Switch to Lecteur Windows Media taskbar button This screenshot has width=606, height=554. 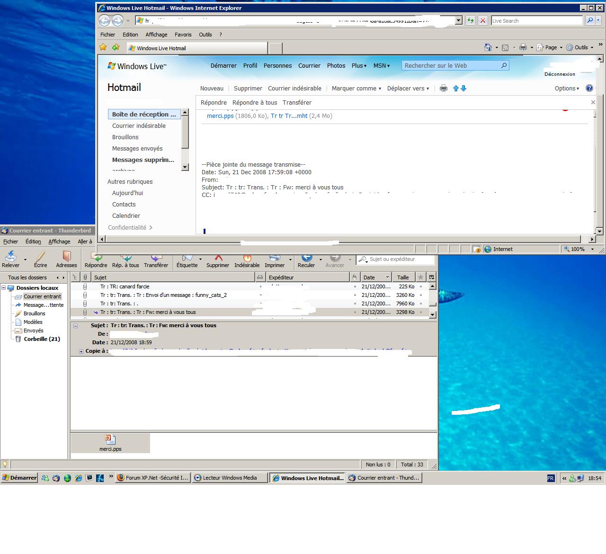pyautogui.click(x=230, y=478)
